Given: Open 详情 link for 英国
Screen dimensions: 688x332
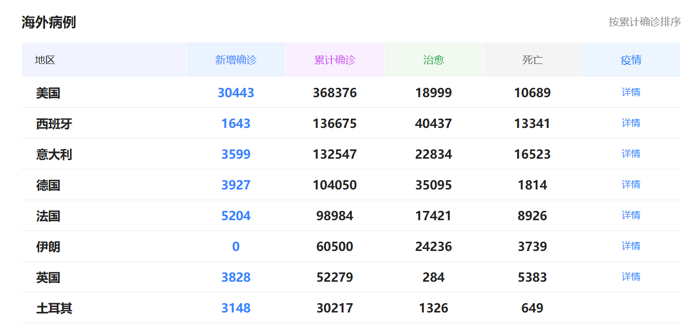Looking at the screenshot, I should [x=631, y=277].
